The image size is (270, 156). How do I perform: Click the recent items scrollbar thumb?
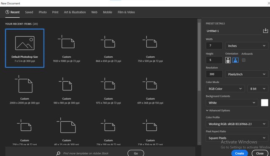click(199, 57)
